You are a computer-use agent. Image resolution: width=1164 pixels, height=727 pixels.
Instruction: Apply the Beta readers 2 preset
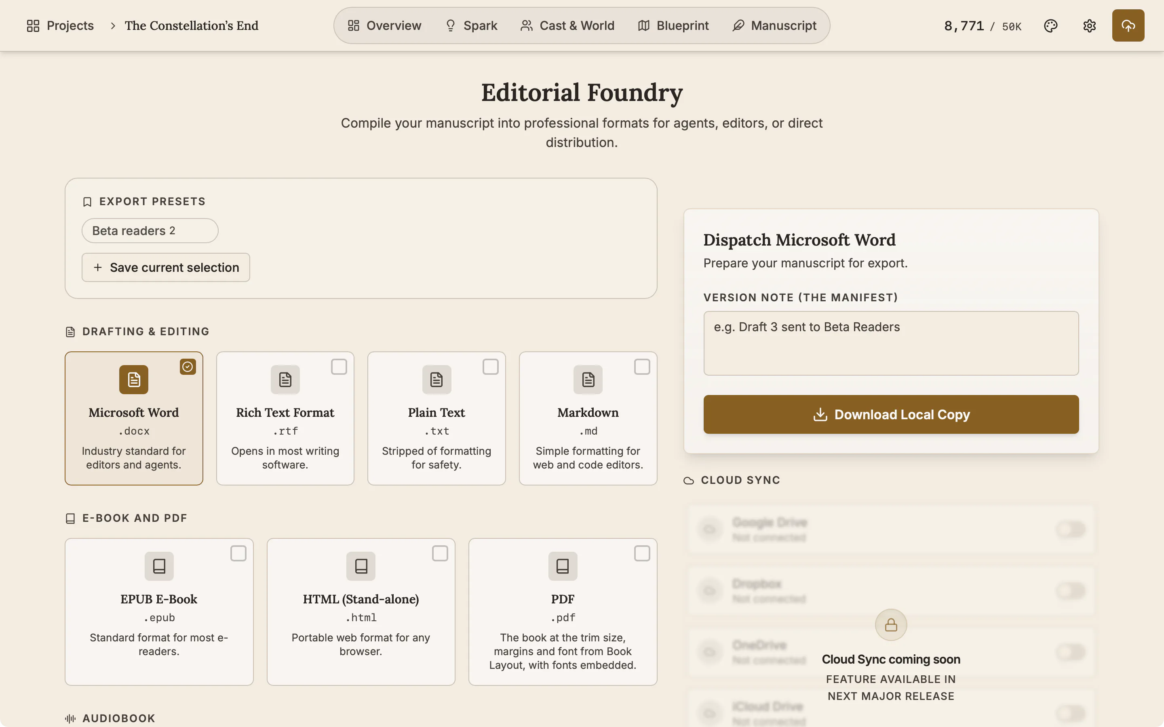(x=150, y=231)
